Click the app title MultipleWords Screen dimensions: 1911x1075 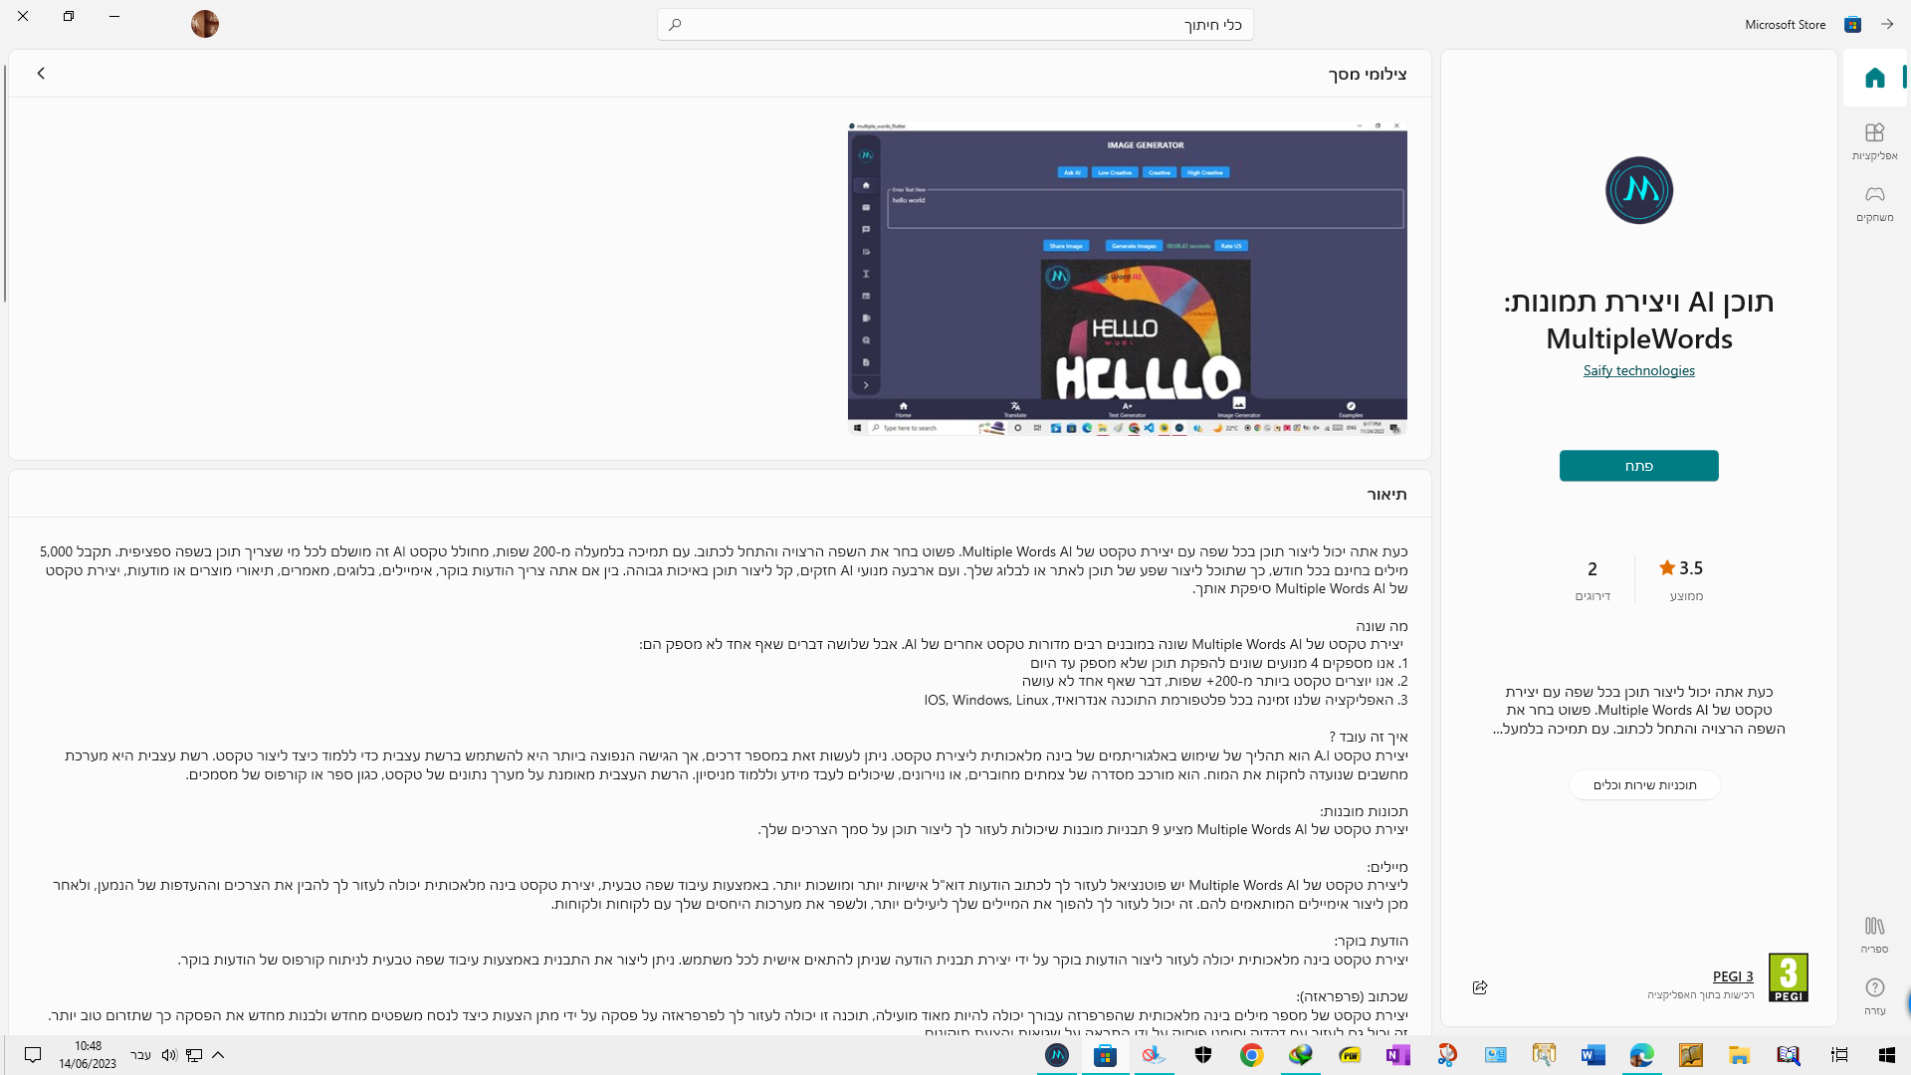1638,320
